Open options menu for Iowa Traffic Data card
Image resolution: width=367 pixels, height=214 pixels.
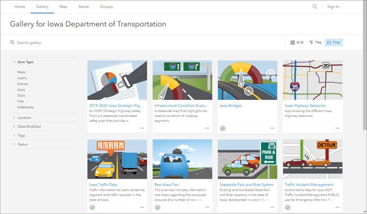142,207
